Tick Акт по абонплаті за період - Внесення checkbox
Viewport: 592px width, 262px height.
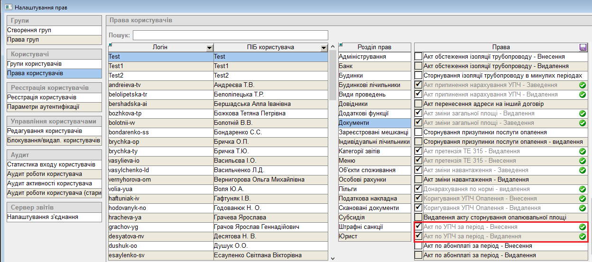pyautogui.click(x=418, y=246)
